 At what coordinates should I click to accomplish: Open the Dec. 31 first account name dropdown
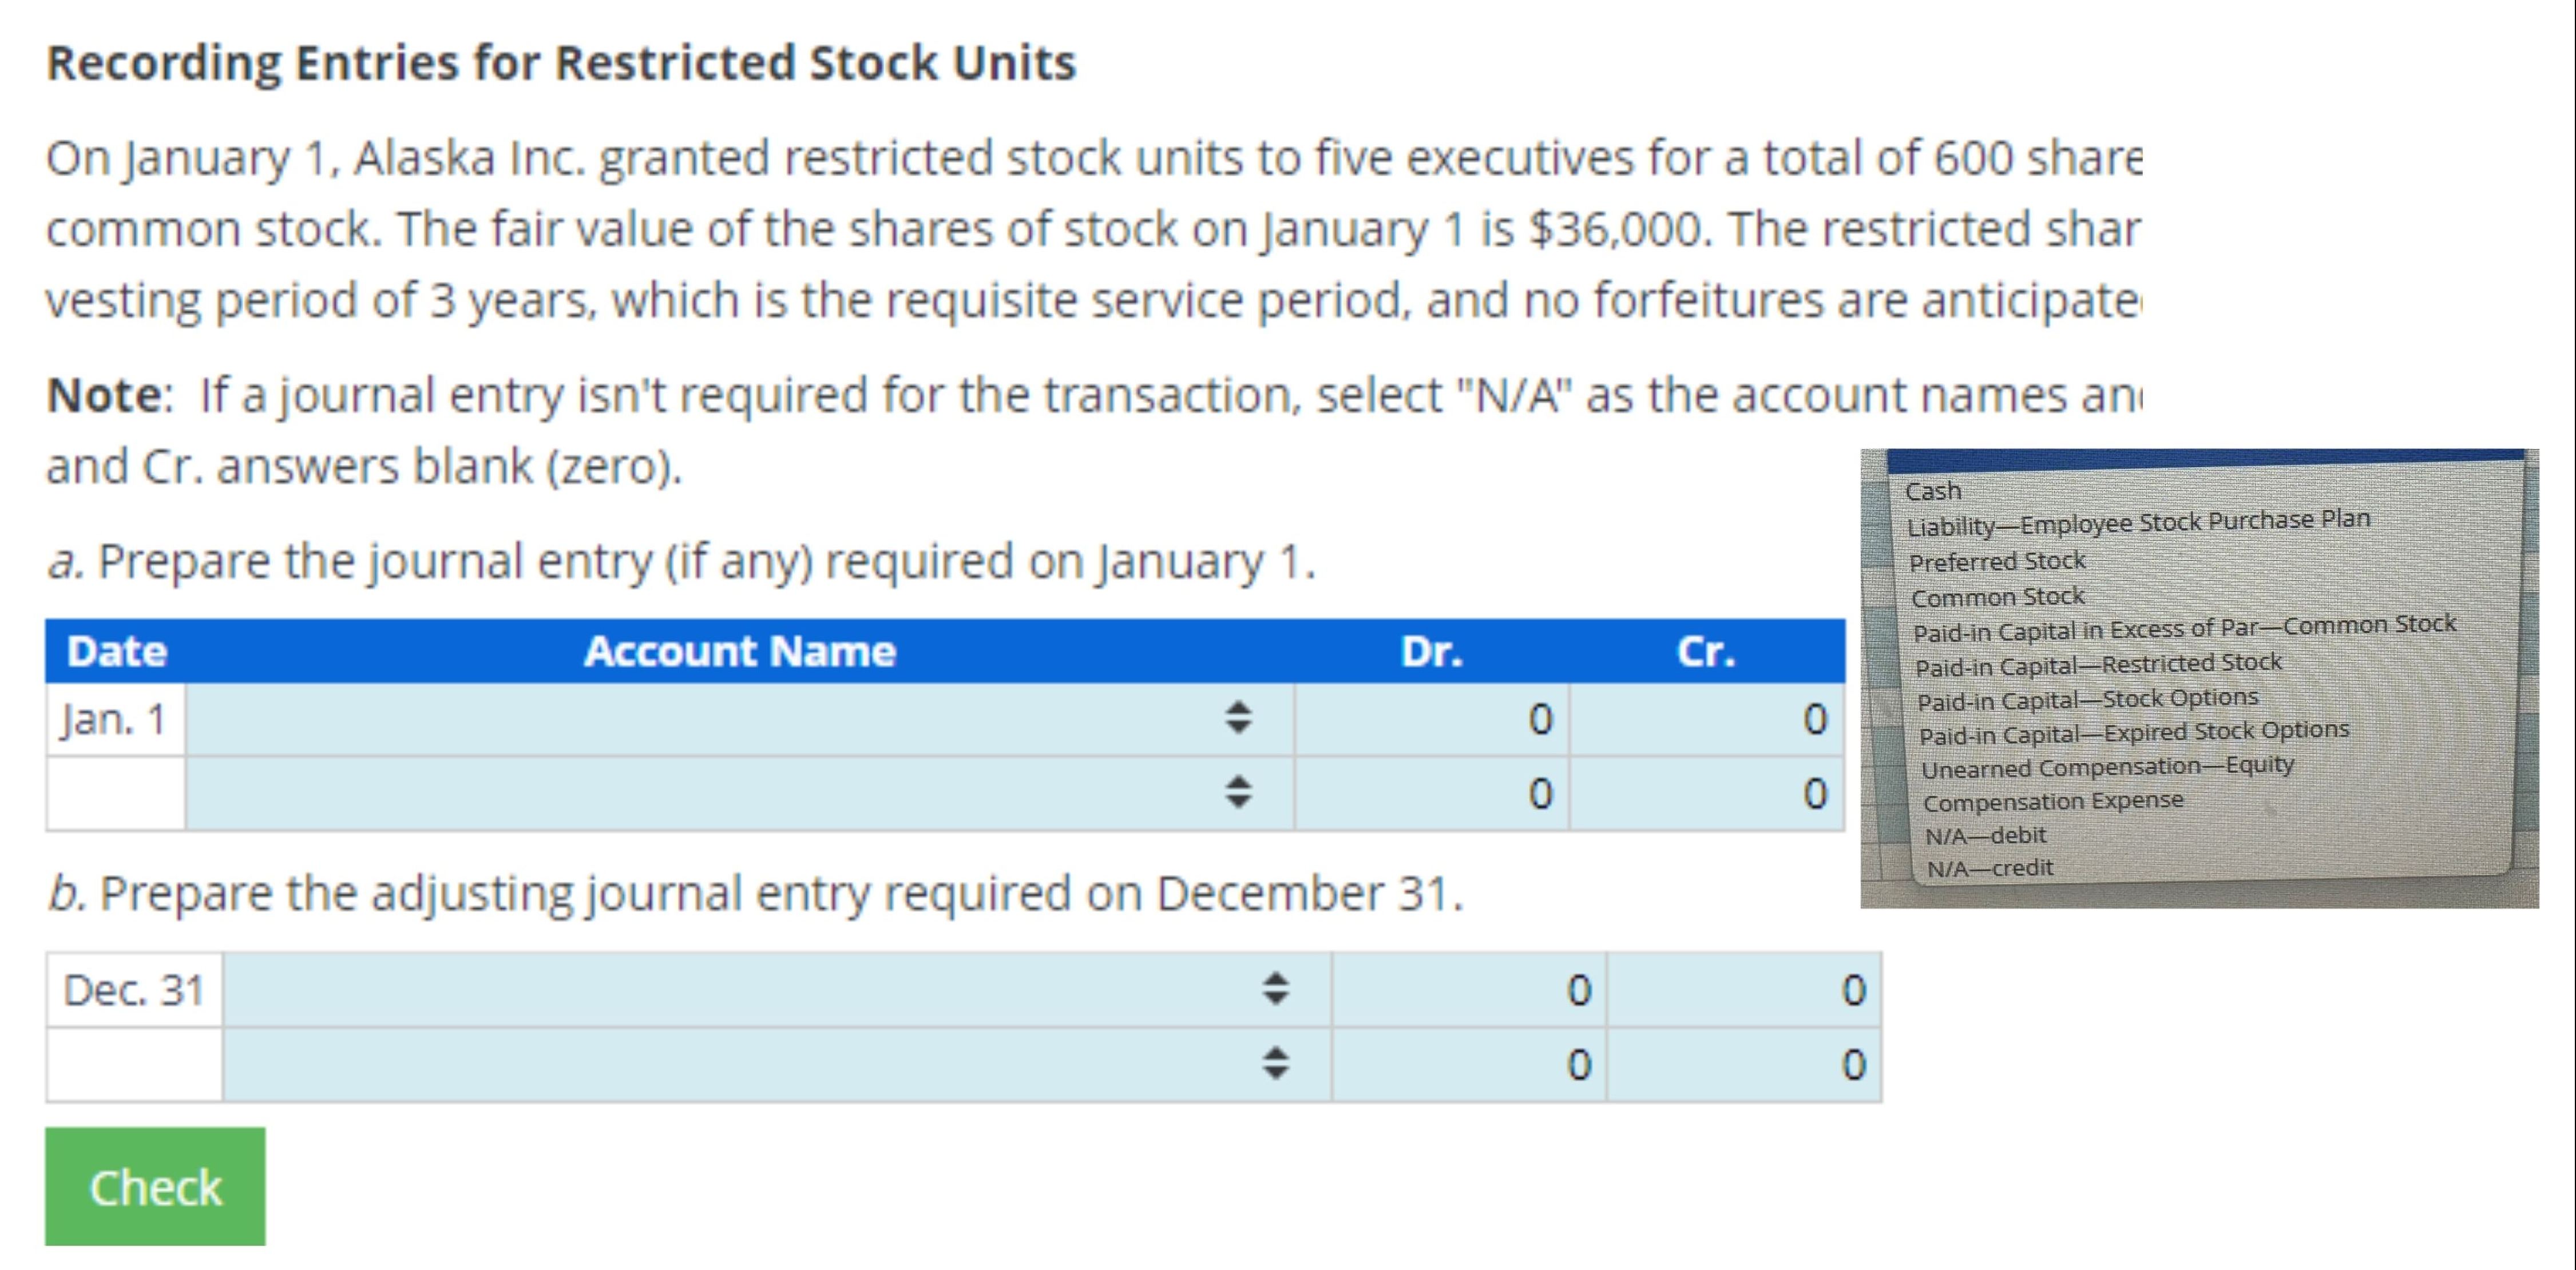[x=1278, y=988]
